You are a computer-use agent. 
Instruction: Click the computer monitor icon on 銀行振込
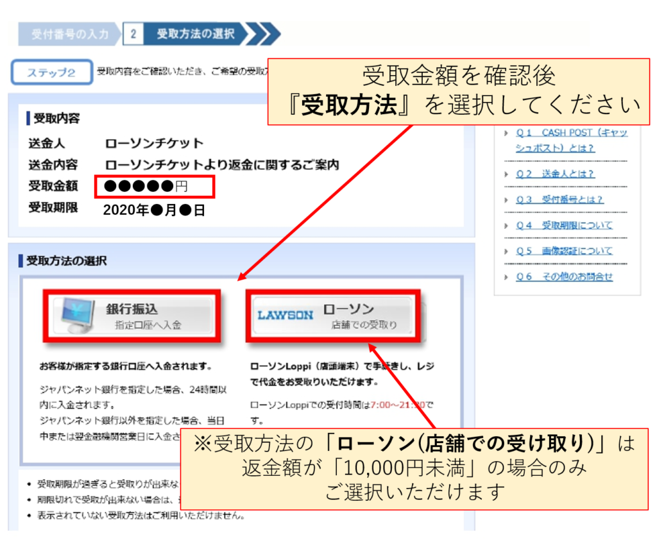pyautogui.click(x=71, y=316)
